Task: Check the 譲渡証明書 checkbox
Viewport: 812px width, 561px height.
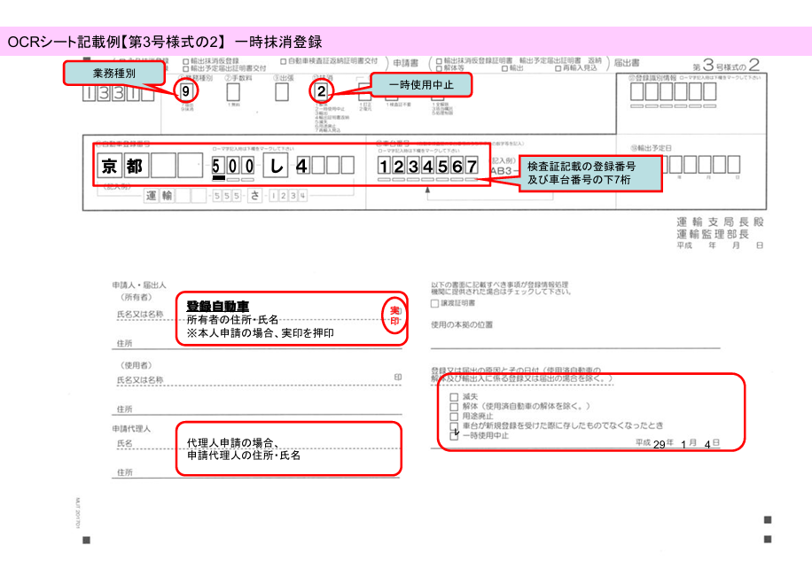Action: click(435, 303)
